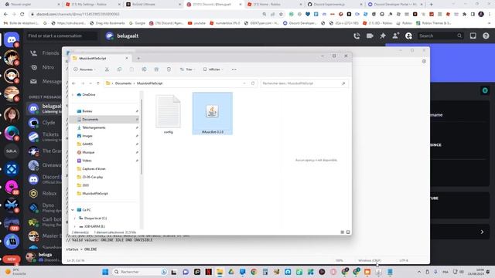Viewport: 495px width, 278px height.
Task: Open pinned messages in Discord header
Action: click(x=383, y=36)
